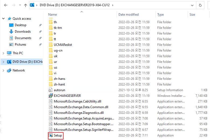Click the folder name "uk"
This screenshot has height=140, width=210.
(x=55, y=56)
